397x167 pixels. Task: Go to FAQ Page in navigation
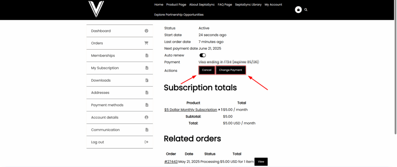(x=225, y=5)
